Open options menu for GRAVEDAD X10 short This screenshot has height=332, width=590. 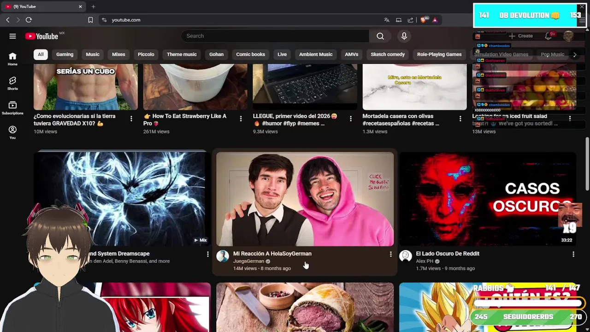coord(131,119)
